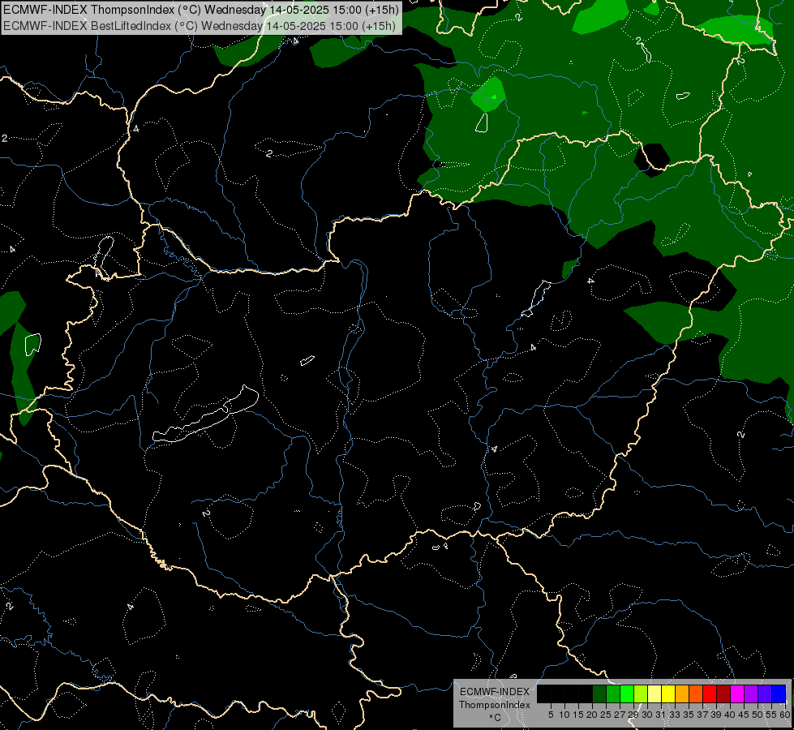Click the legend scale value 39
This screenshot has height=730, width=794.
[x=716, y=715]
